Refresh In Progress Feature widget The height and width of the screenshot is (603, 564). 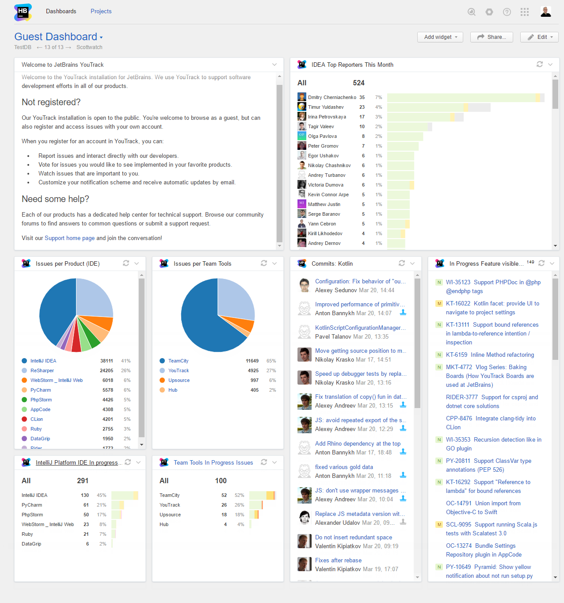[541, 263]
